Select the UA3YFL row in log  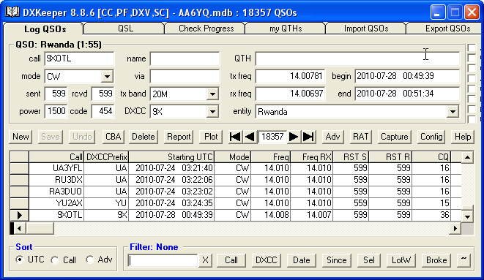(x=236, y=168)
